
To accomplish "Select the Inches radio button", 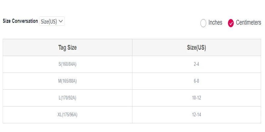I will pos(203,23).
